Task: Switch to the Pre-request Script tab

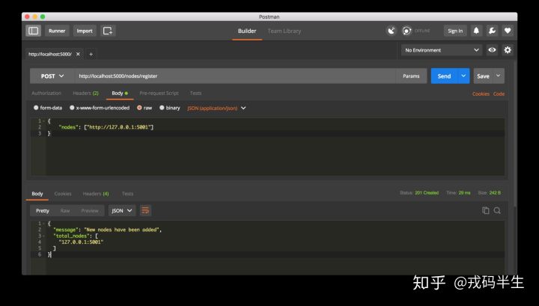Action: [x=157, y=94]
